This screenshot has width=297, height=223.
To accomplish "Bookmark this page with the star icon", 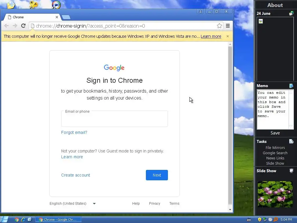I will 219,26.
